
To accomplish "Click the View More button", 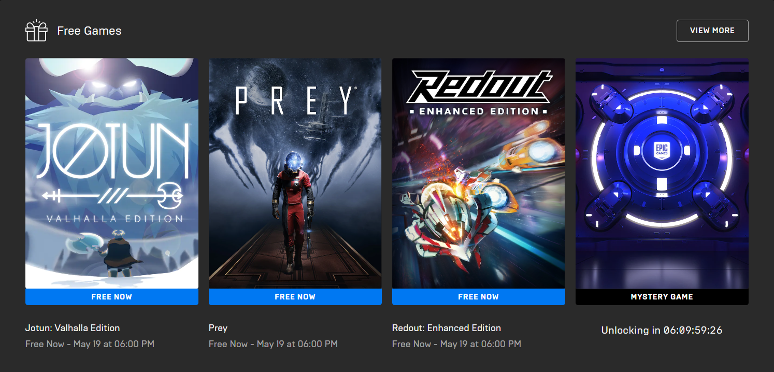I will pos(712,31).
